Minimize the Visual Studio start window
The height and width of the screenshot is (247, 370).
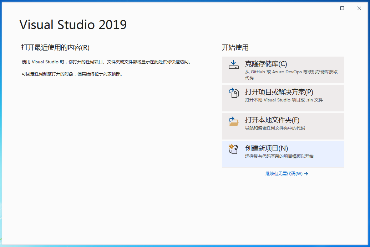point(325,8)
